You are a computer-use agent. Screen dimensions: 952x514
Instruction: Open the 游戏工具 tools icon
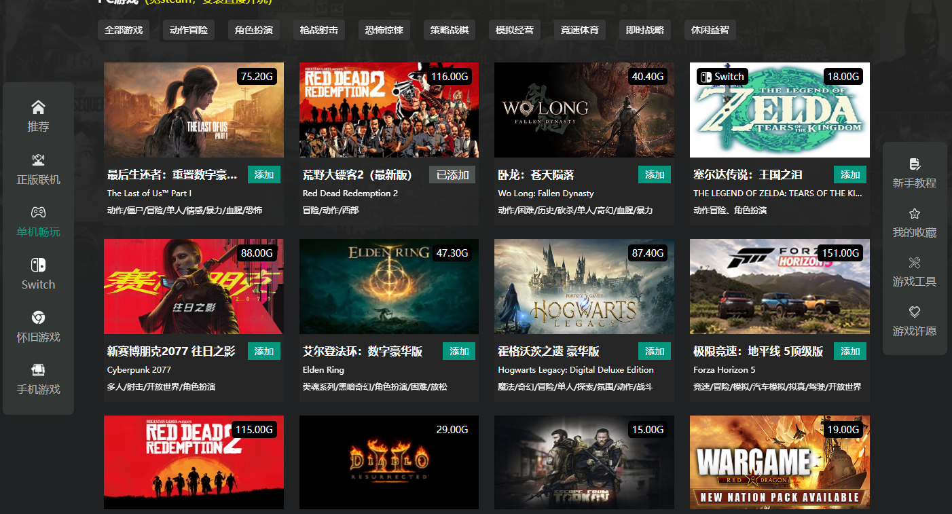pyautogui.click(x=914, y=263)
